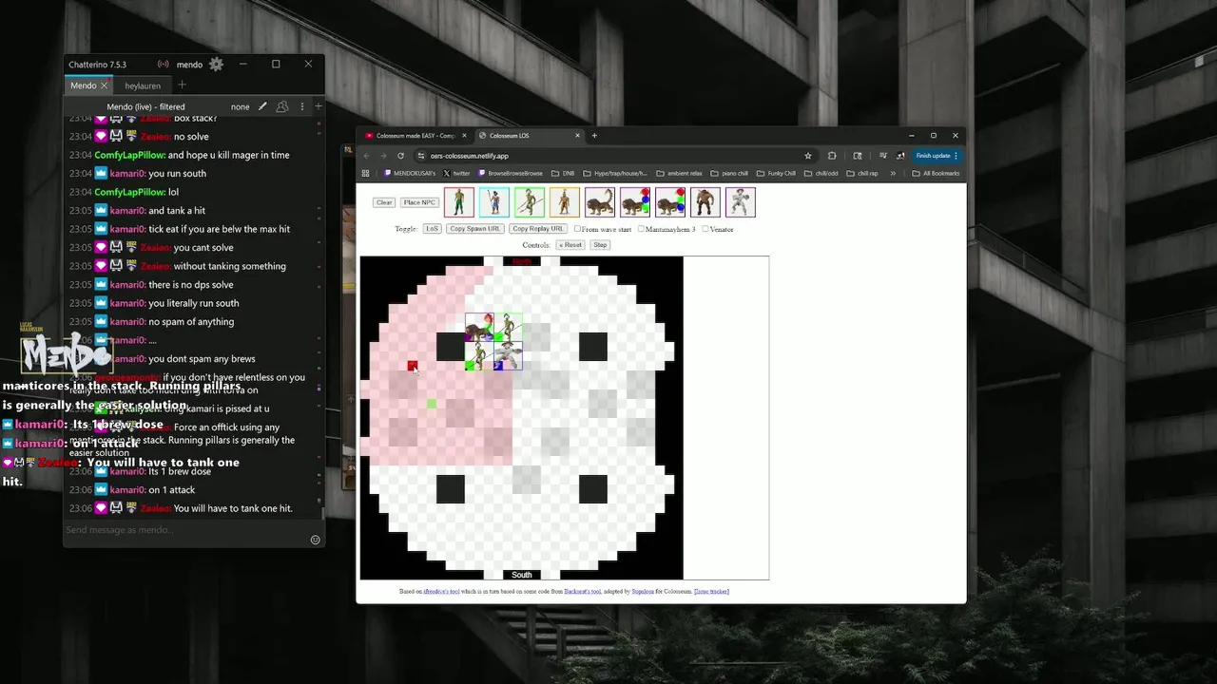Open the Supalosa link
The width and height of the screenshot is (1217, 684).
point(643,591)
